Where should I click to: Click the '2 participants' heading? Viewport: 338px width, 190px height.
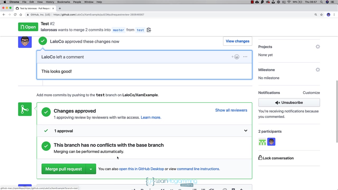click(270, 131)
